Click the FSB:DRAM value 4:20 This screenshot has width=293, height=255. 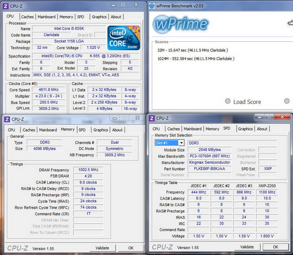coord(88,176)
